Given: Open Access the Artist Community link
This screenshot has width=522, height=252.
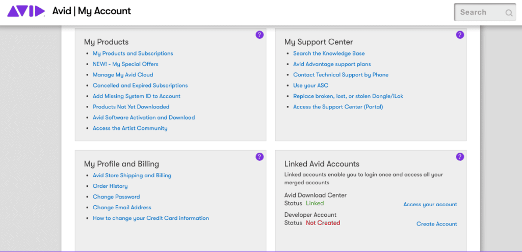Looking at the screenshot, I should (130, 128).
